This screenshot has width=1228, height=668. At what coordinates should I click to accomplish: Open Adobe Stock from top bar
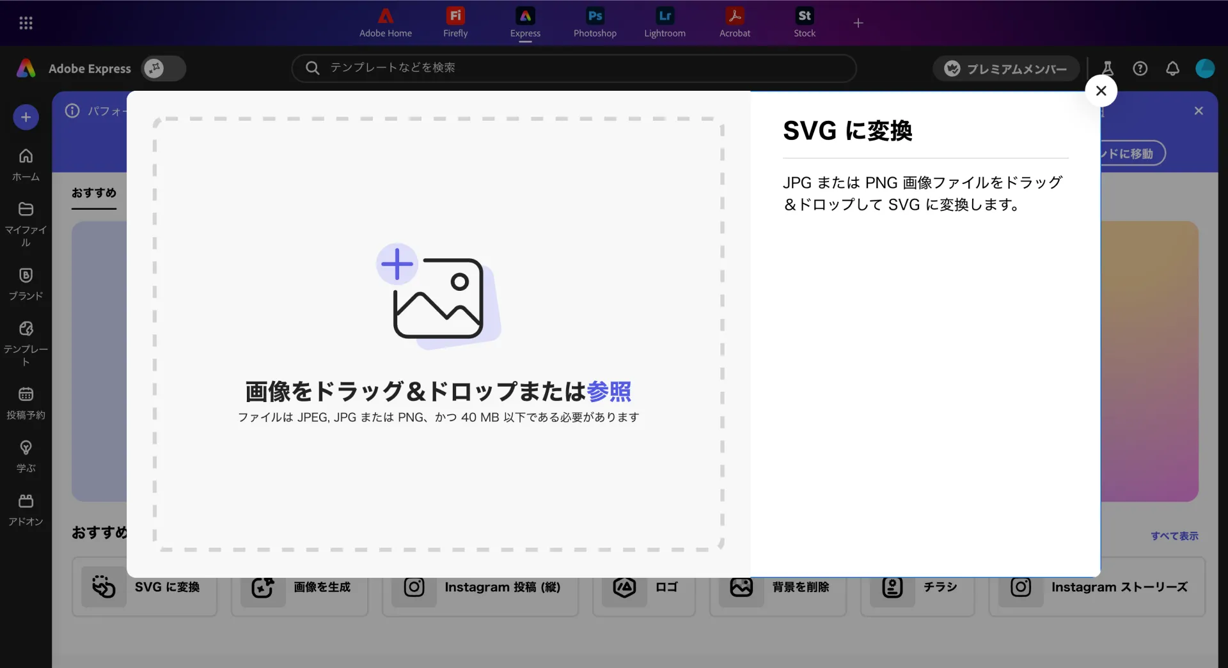pos(804,23)
